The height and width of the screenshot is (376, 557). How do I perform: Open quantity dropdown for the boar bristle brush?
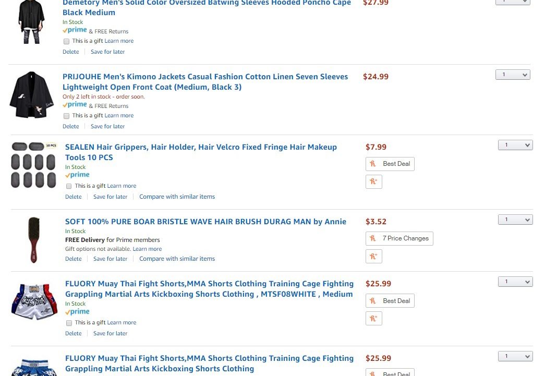coord(515,220)
